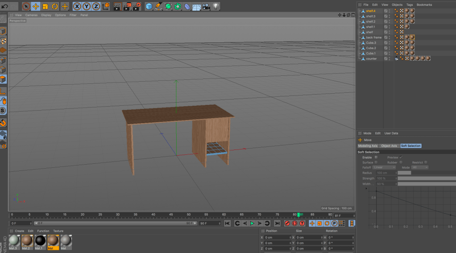Toggle the X axis lock icon

(77, 6)
